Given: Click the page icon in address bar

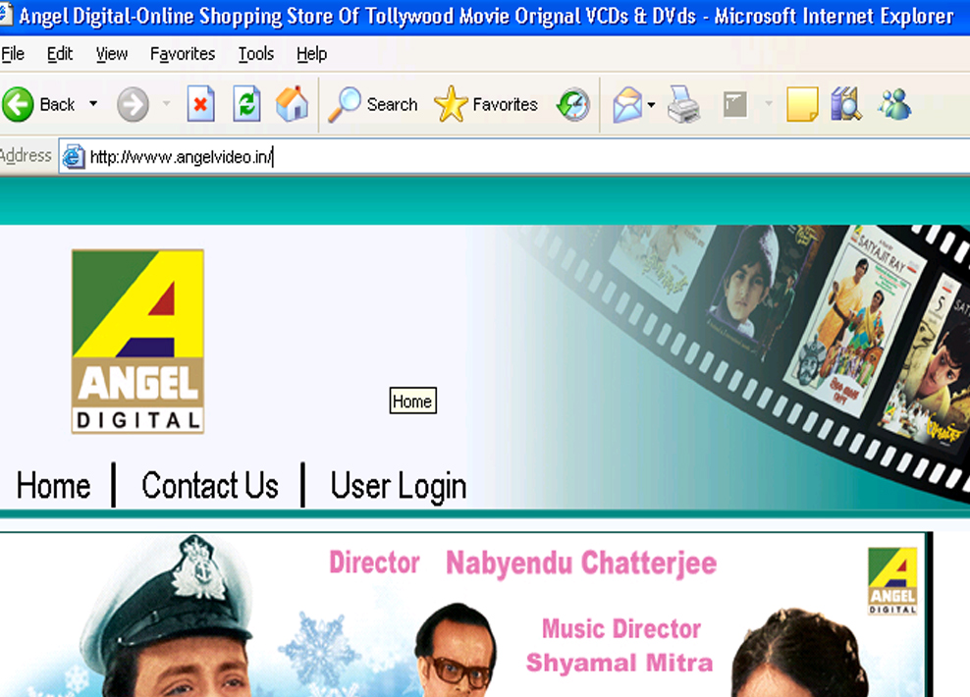Looking at the screenshot, I should pyautogui.click(x=73, y=156).
